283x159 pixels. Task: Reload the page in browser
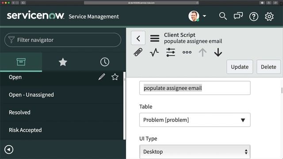pyautogui.click(x=197, y=3)
